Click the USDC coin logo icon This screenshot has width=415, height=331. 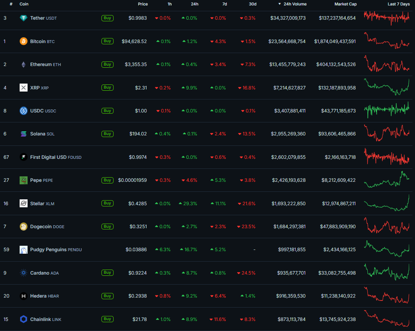coord(23,111)
